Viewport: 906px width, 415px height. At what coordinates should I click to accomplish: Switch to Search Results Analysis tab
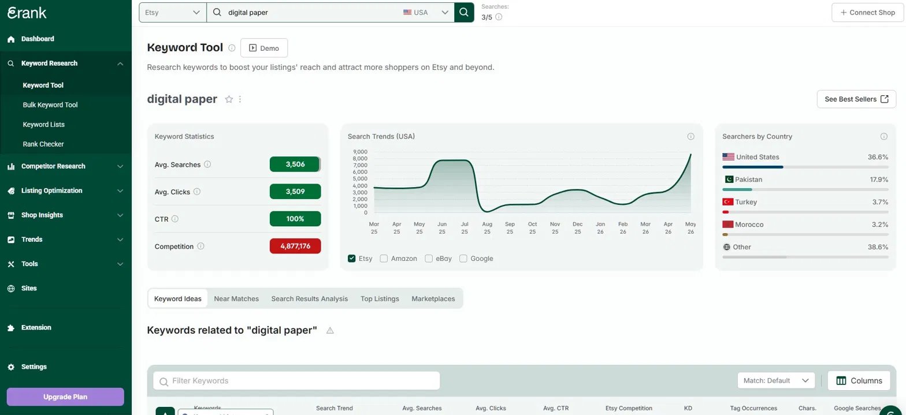(310, 298)
